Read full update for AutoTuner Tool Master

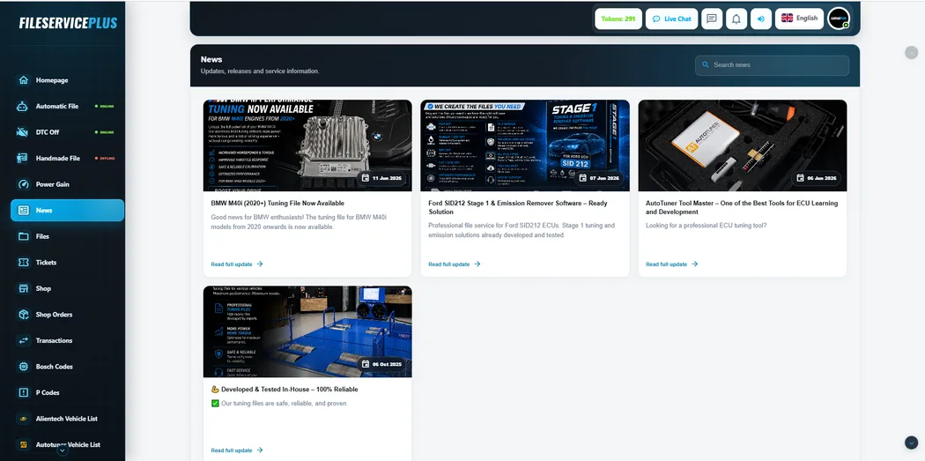pyautogui.click(x=672, y=264)
